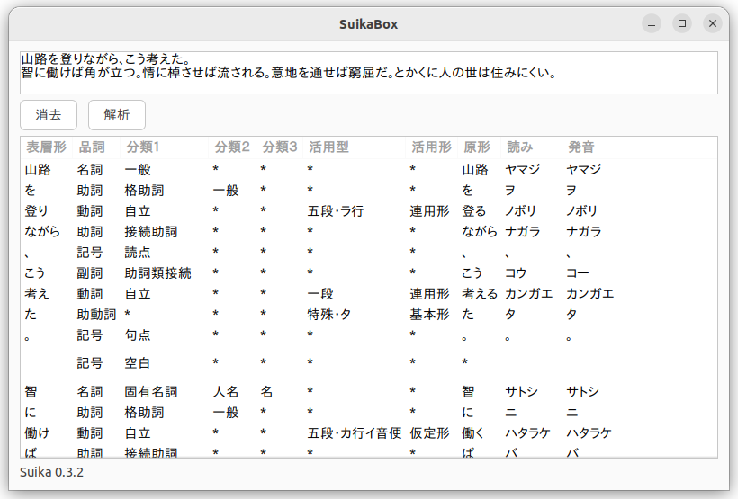This screenshot has height=499, width=738.
Task: Click the 発音 column header
Action: (580, 147)
